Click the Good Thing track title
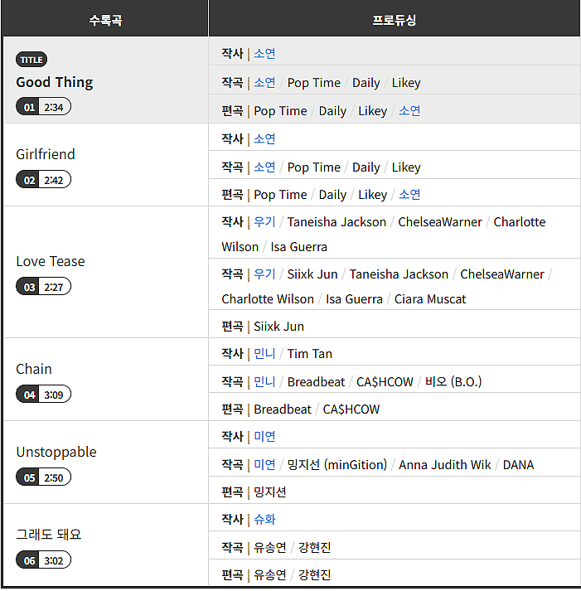 pos(55,82)
